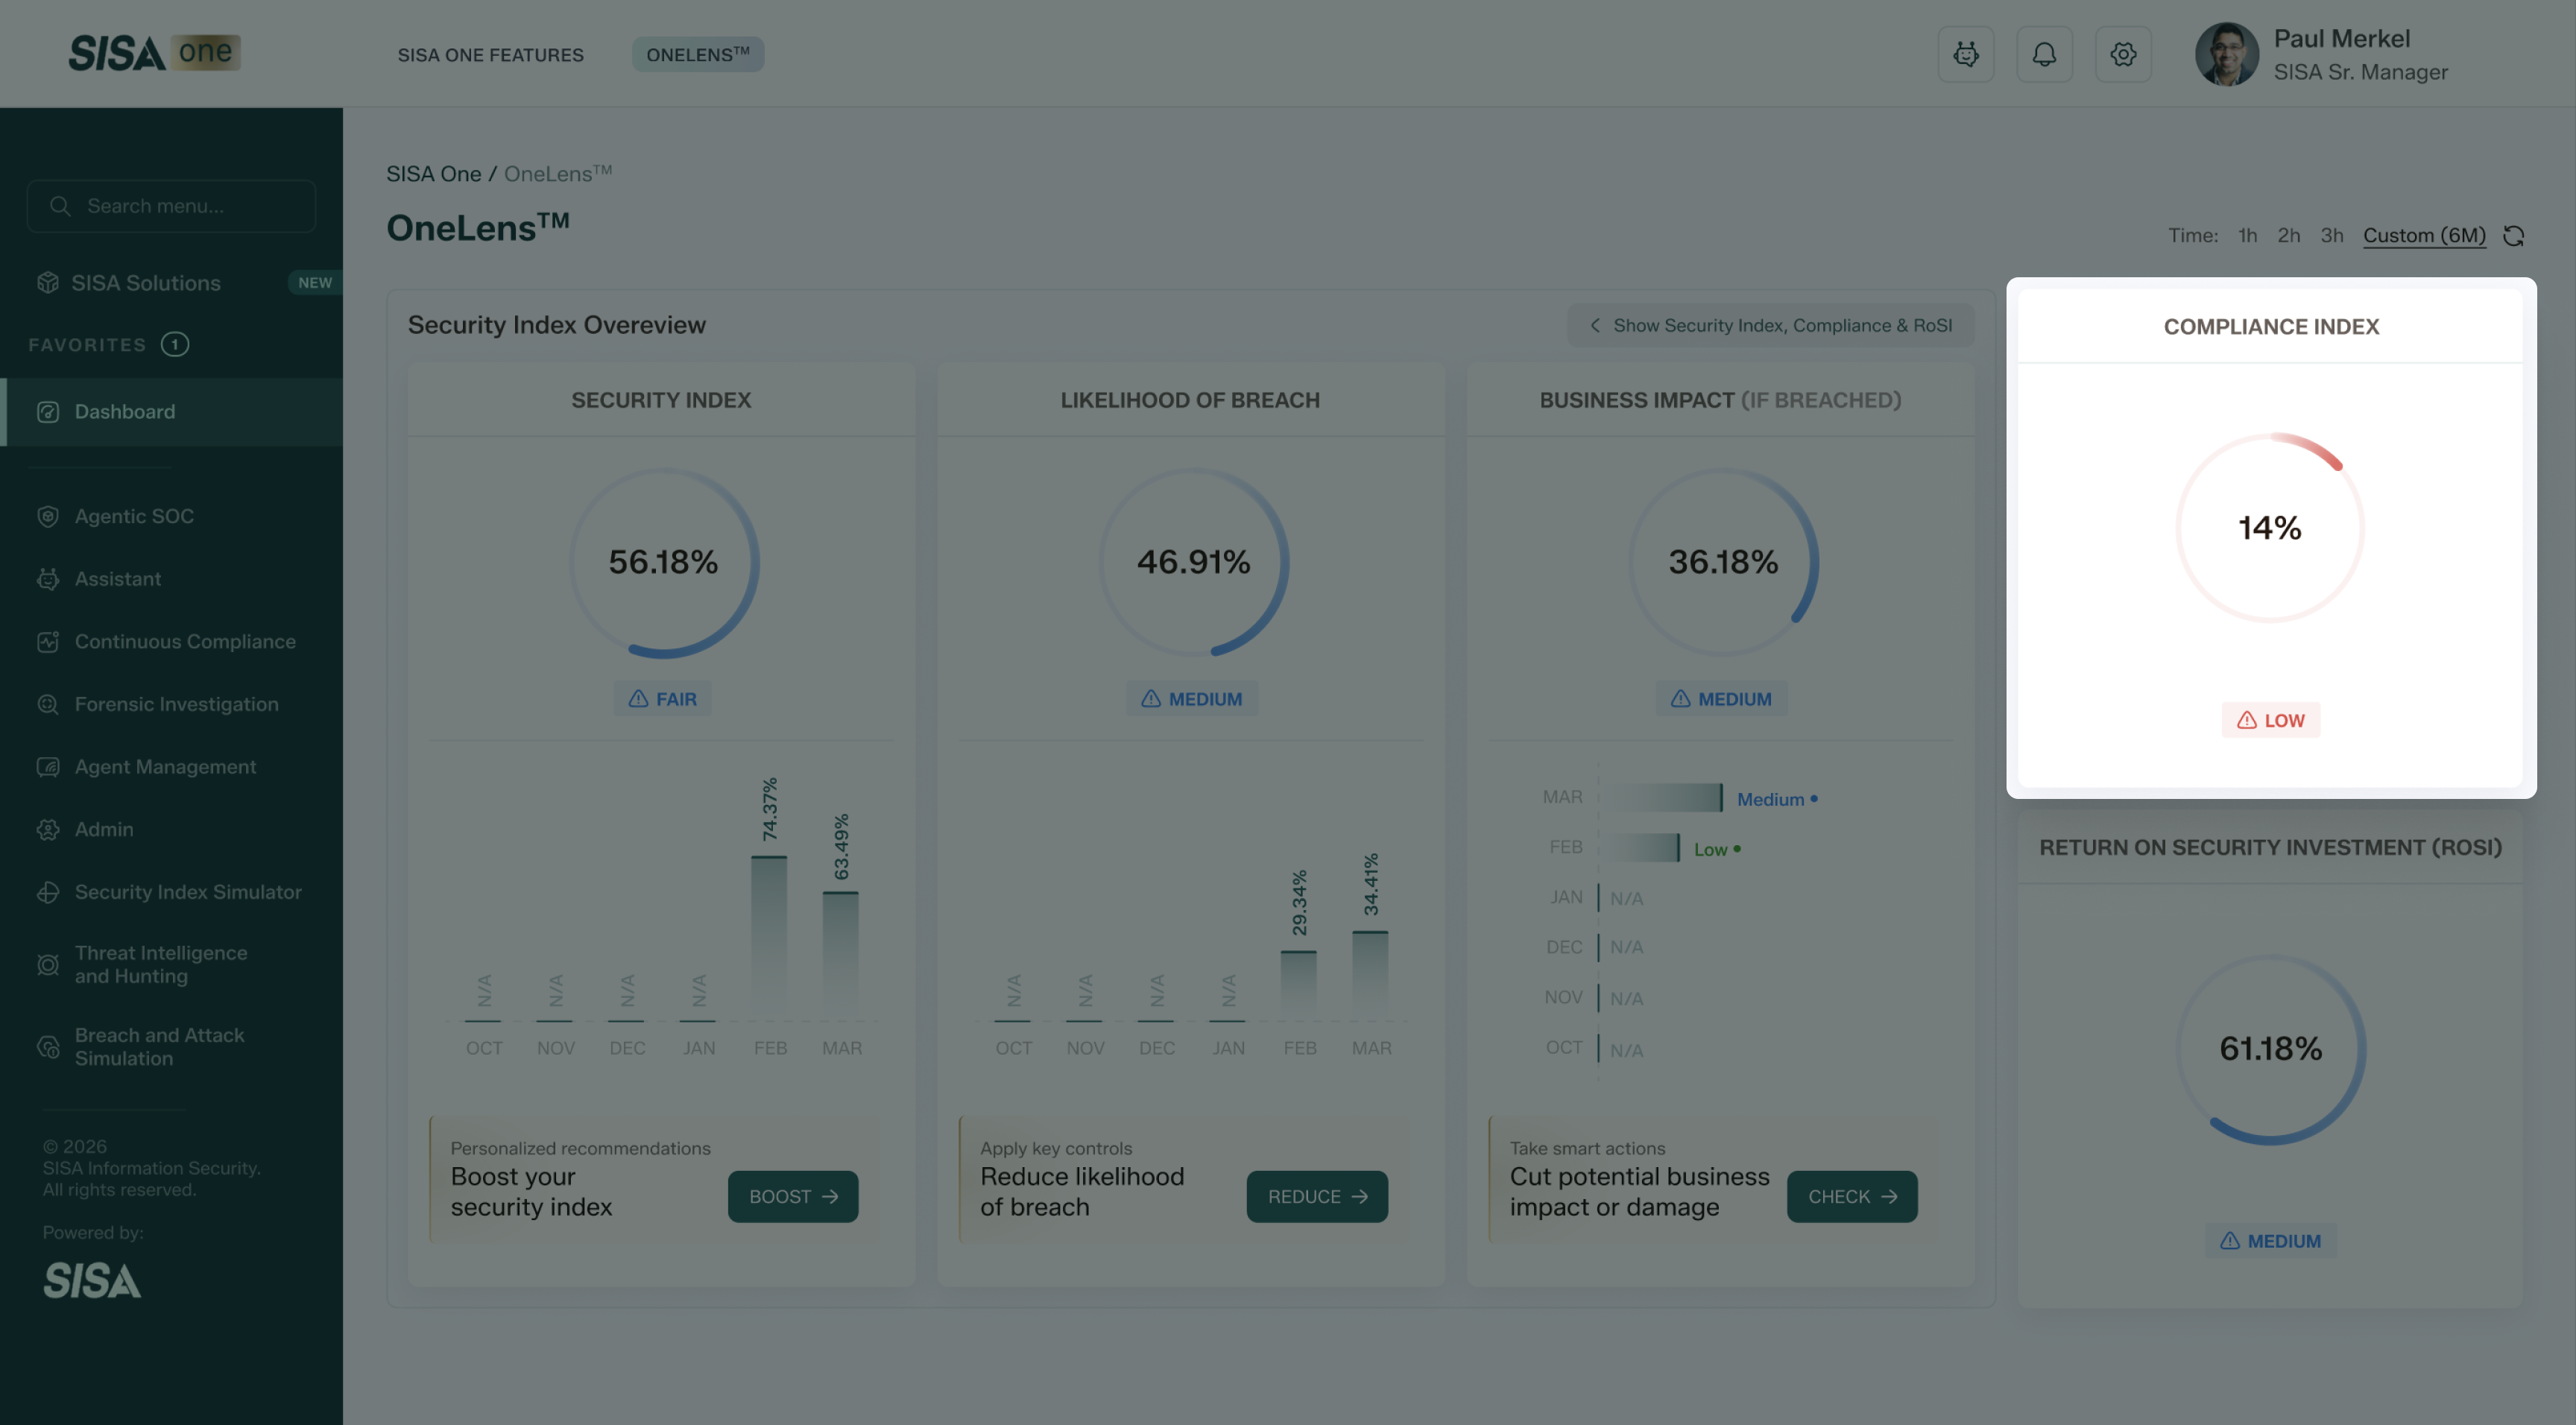The image size is (2576, 1425).
Task: Select the 2h time range
Action: tap(2288, 236)
